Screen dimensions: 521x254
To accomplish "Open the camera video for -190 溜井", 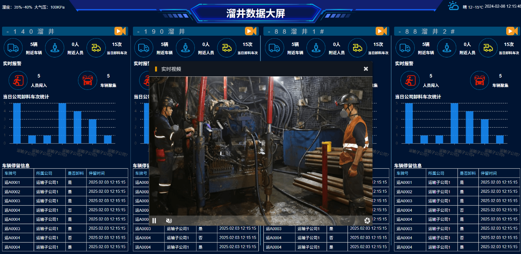I will 250,31.
